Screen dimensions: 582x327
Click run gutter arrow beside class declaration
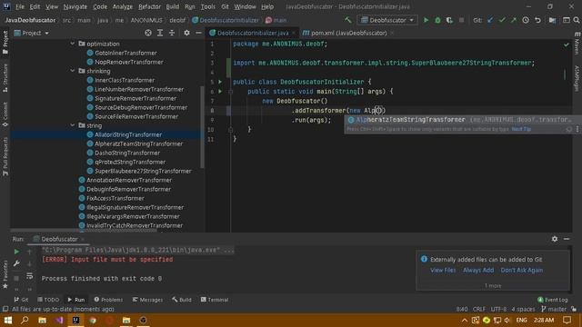pos(220,82)
